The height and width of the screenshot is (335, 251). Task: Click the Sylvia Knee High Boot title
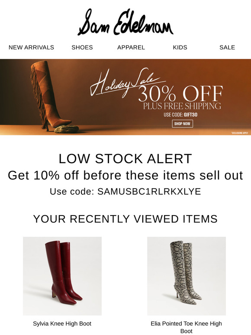pyautogui.click(x=62, y=324)
